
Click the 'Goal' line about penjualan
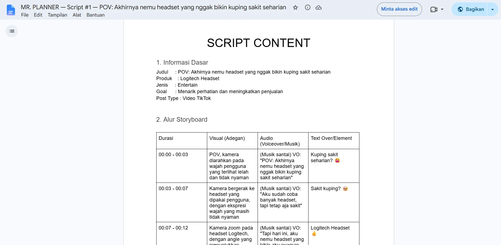tap(219, 92)
